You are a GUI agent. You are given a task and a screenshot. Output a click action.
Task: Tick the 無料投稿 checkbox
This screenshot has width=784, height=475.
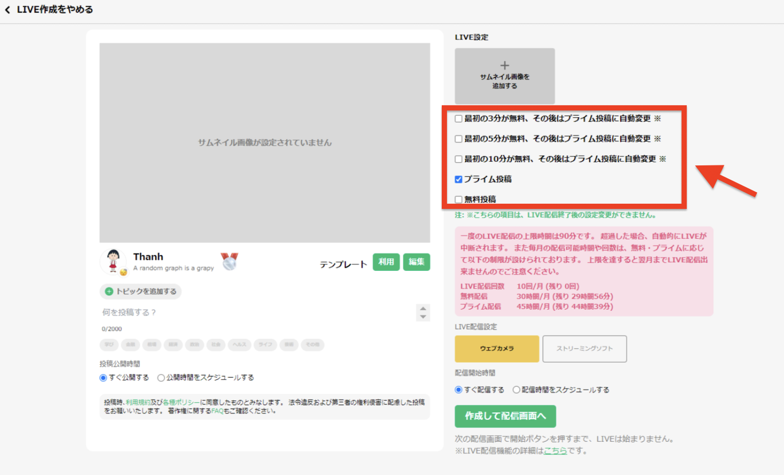pyautogui.click(x=458, y=200)
